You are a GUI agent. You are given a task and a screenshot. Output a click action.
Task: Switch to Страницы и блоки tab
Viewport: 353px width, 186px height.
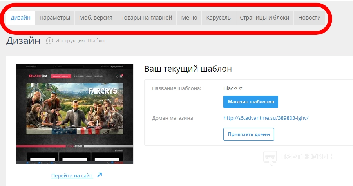tap(264, 18)
